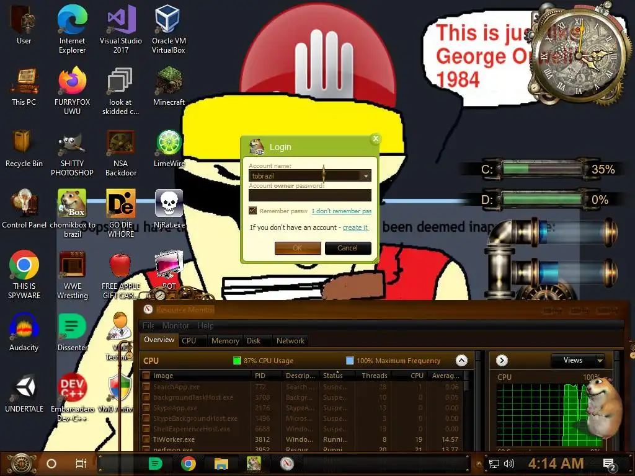The width and height of the screenshot is (635, 476).
Task: Collapse the graph pane arrow button
Action: click(x=502, y=360)
